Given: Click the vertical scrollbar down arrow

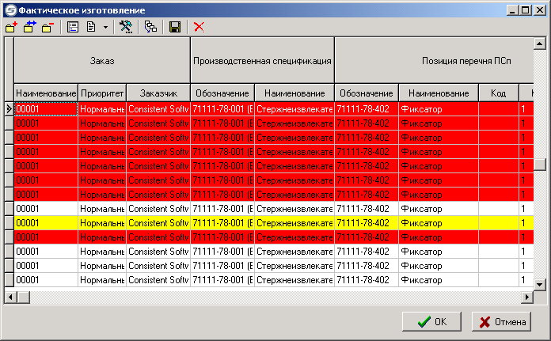Looking at the screenshot, I should point(540,285).
